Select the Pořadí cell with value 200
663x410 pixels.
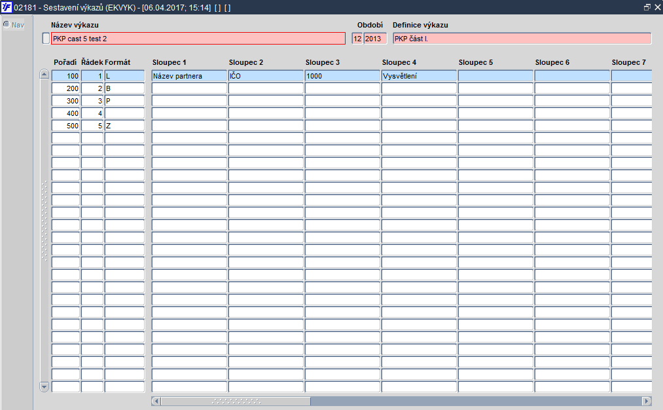[65, 88]
